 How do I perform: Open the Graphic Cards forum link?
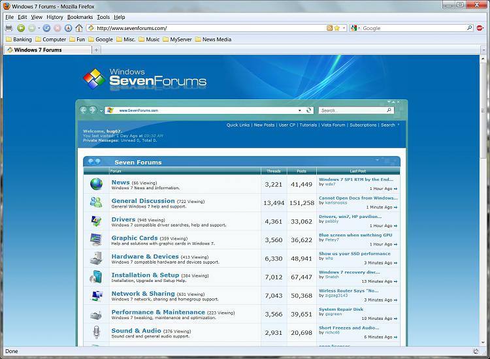(x=135, y=238)
